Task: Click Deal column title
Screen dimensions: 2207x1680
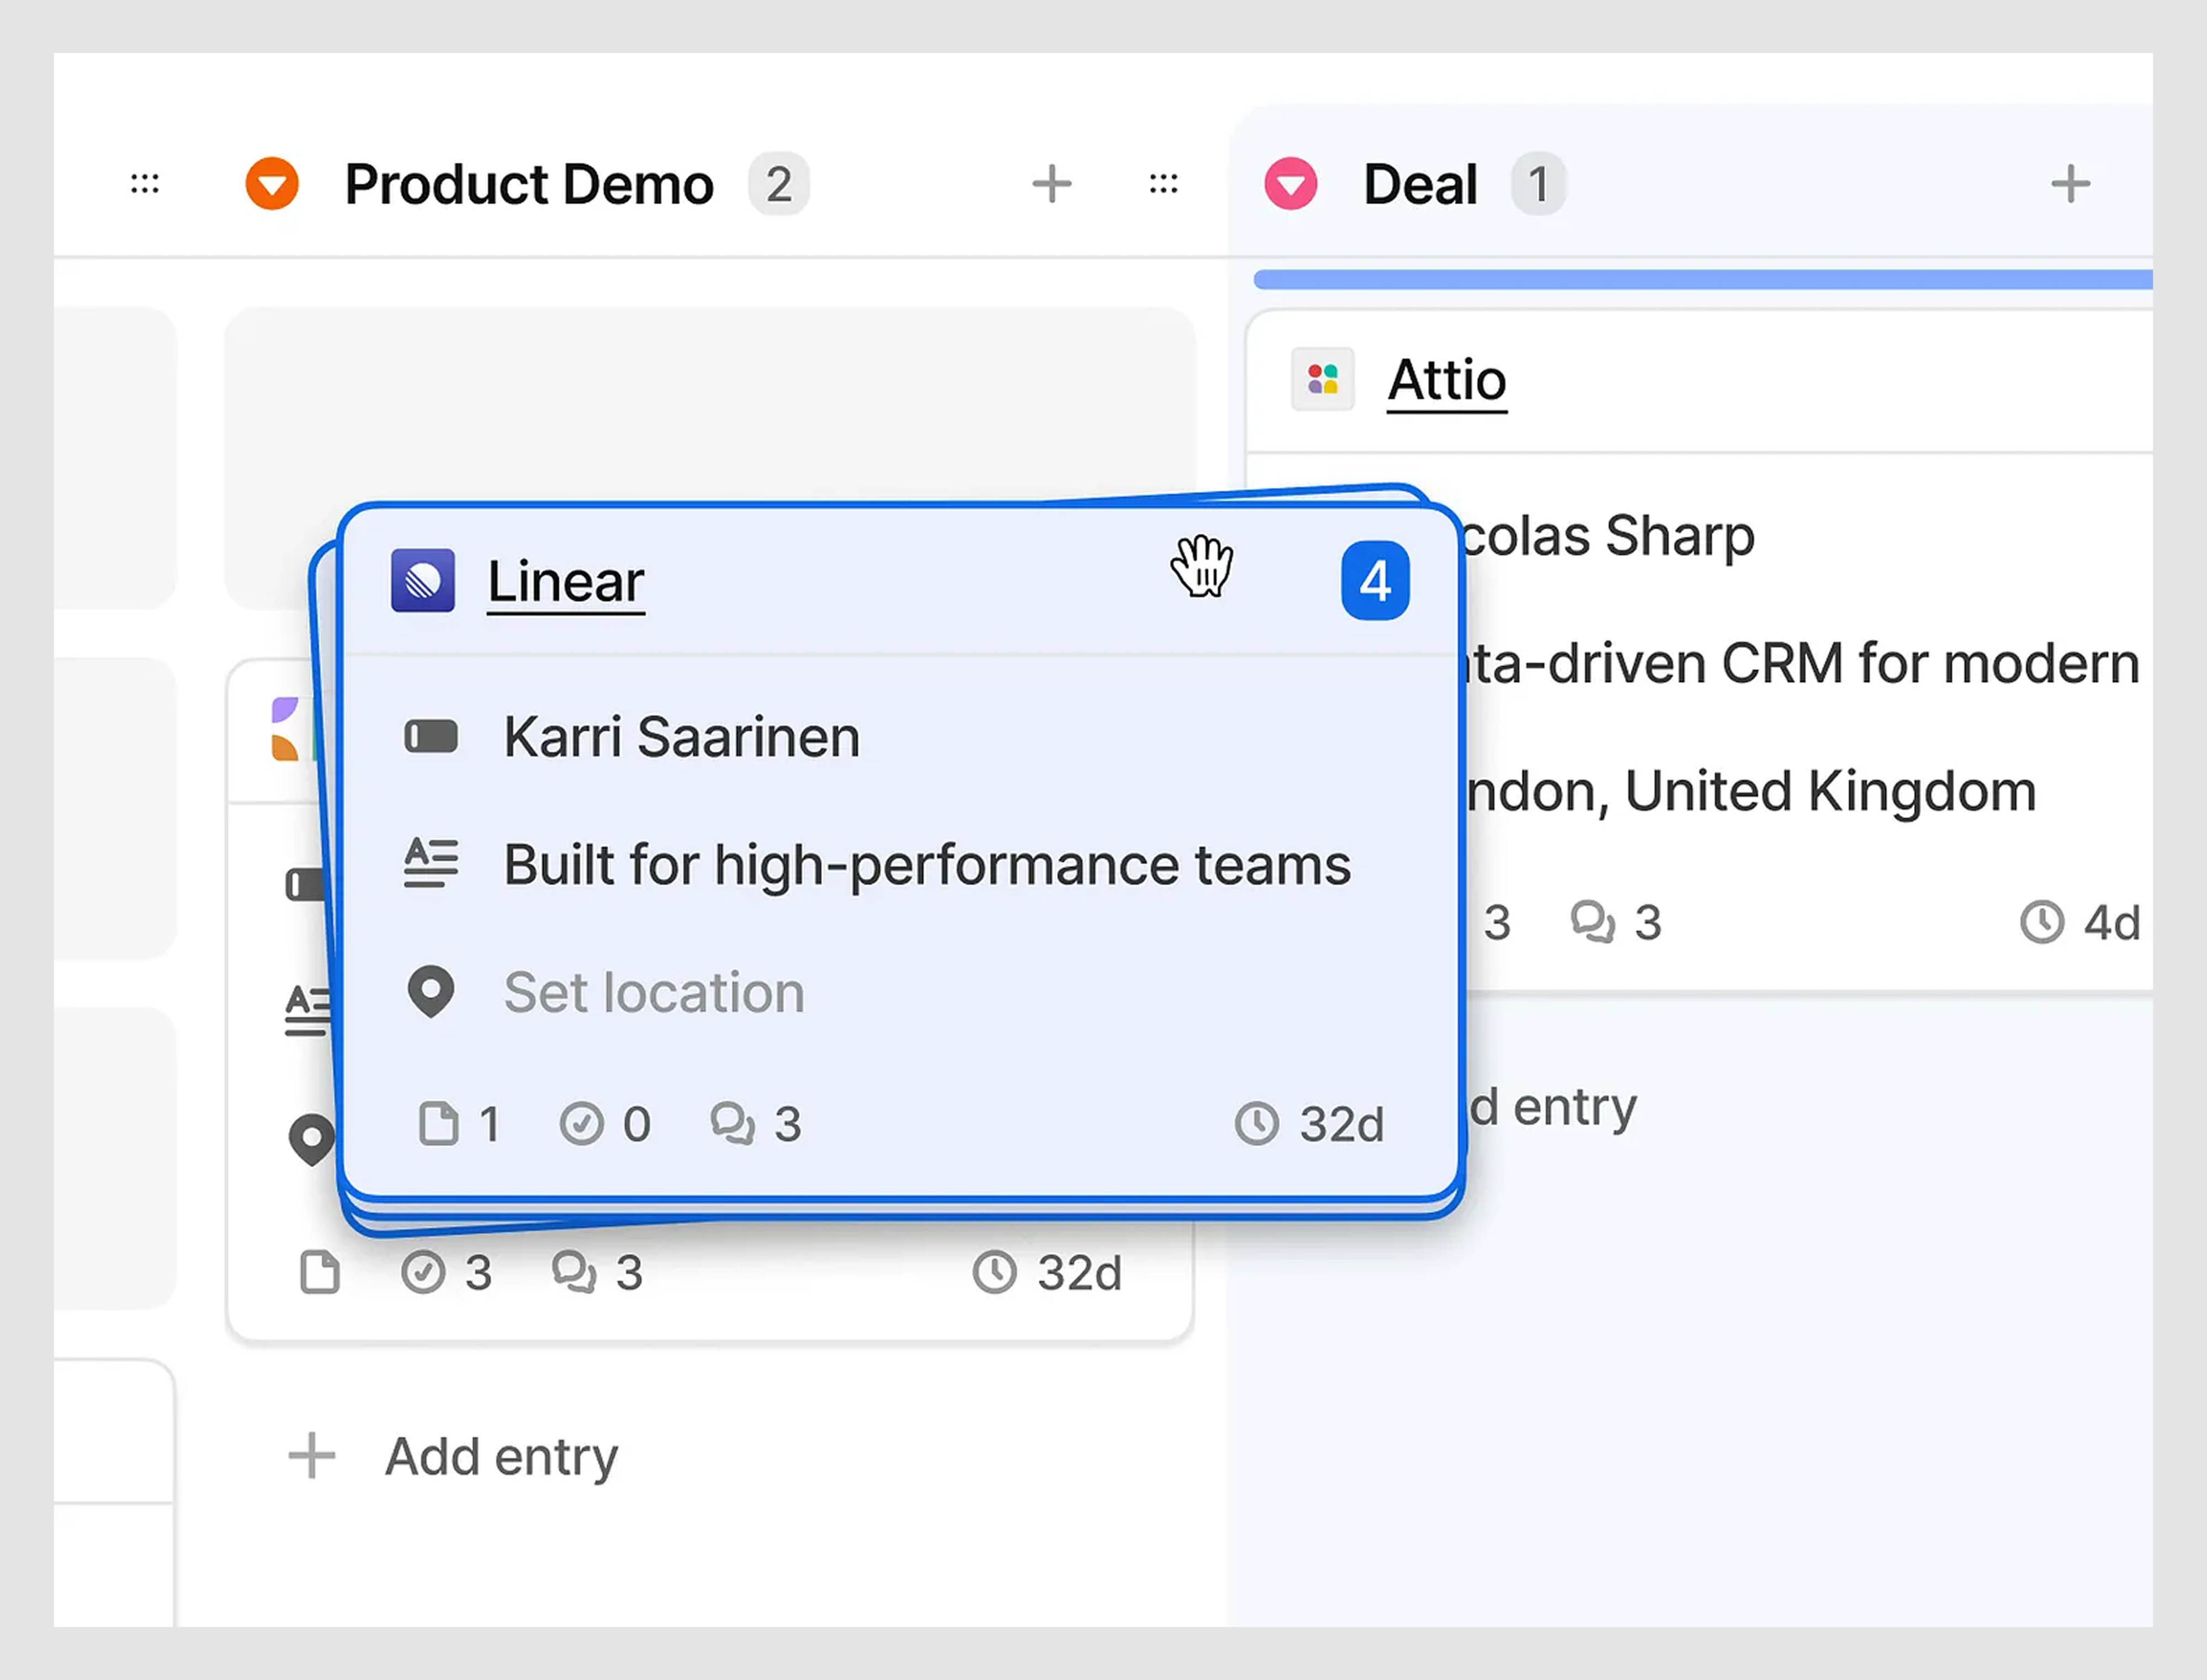Action: (1420, 185)
